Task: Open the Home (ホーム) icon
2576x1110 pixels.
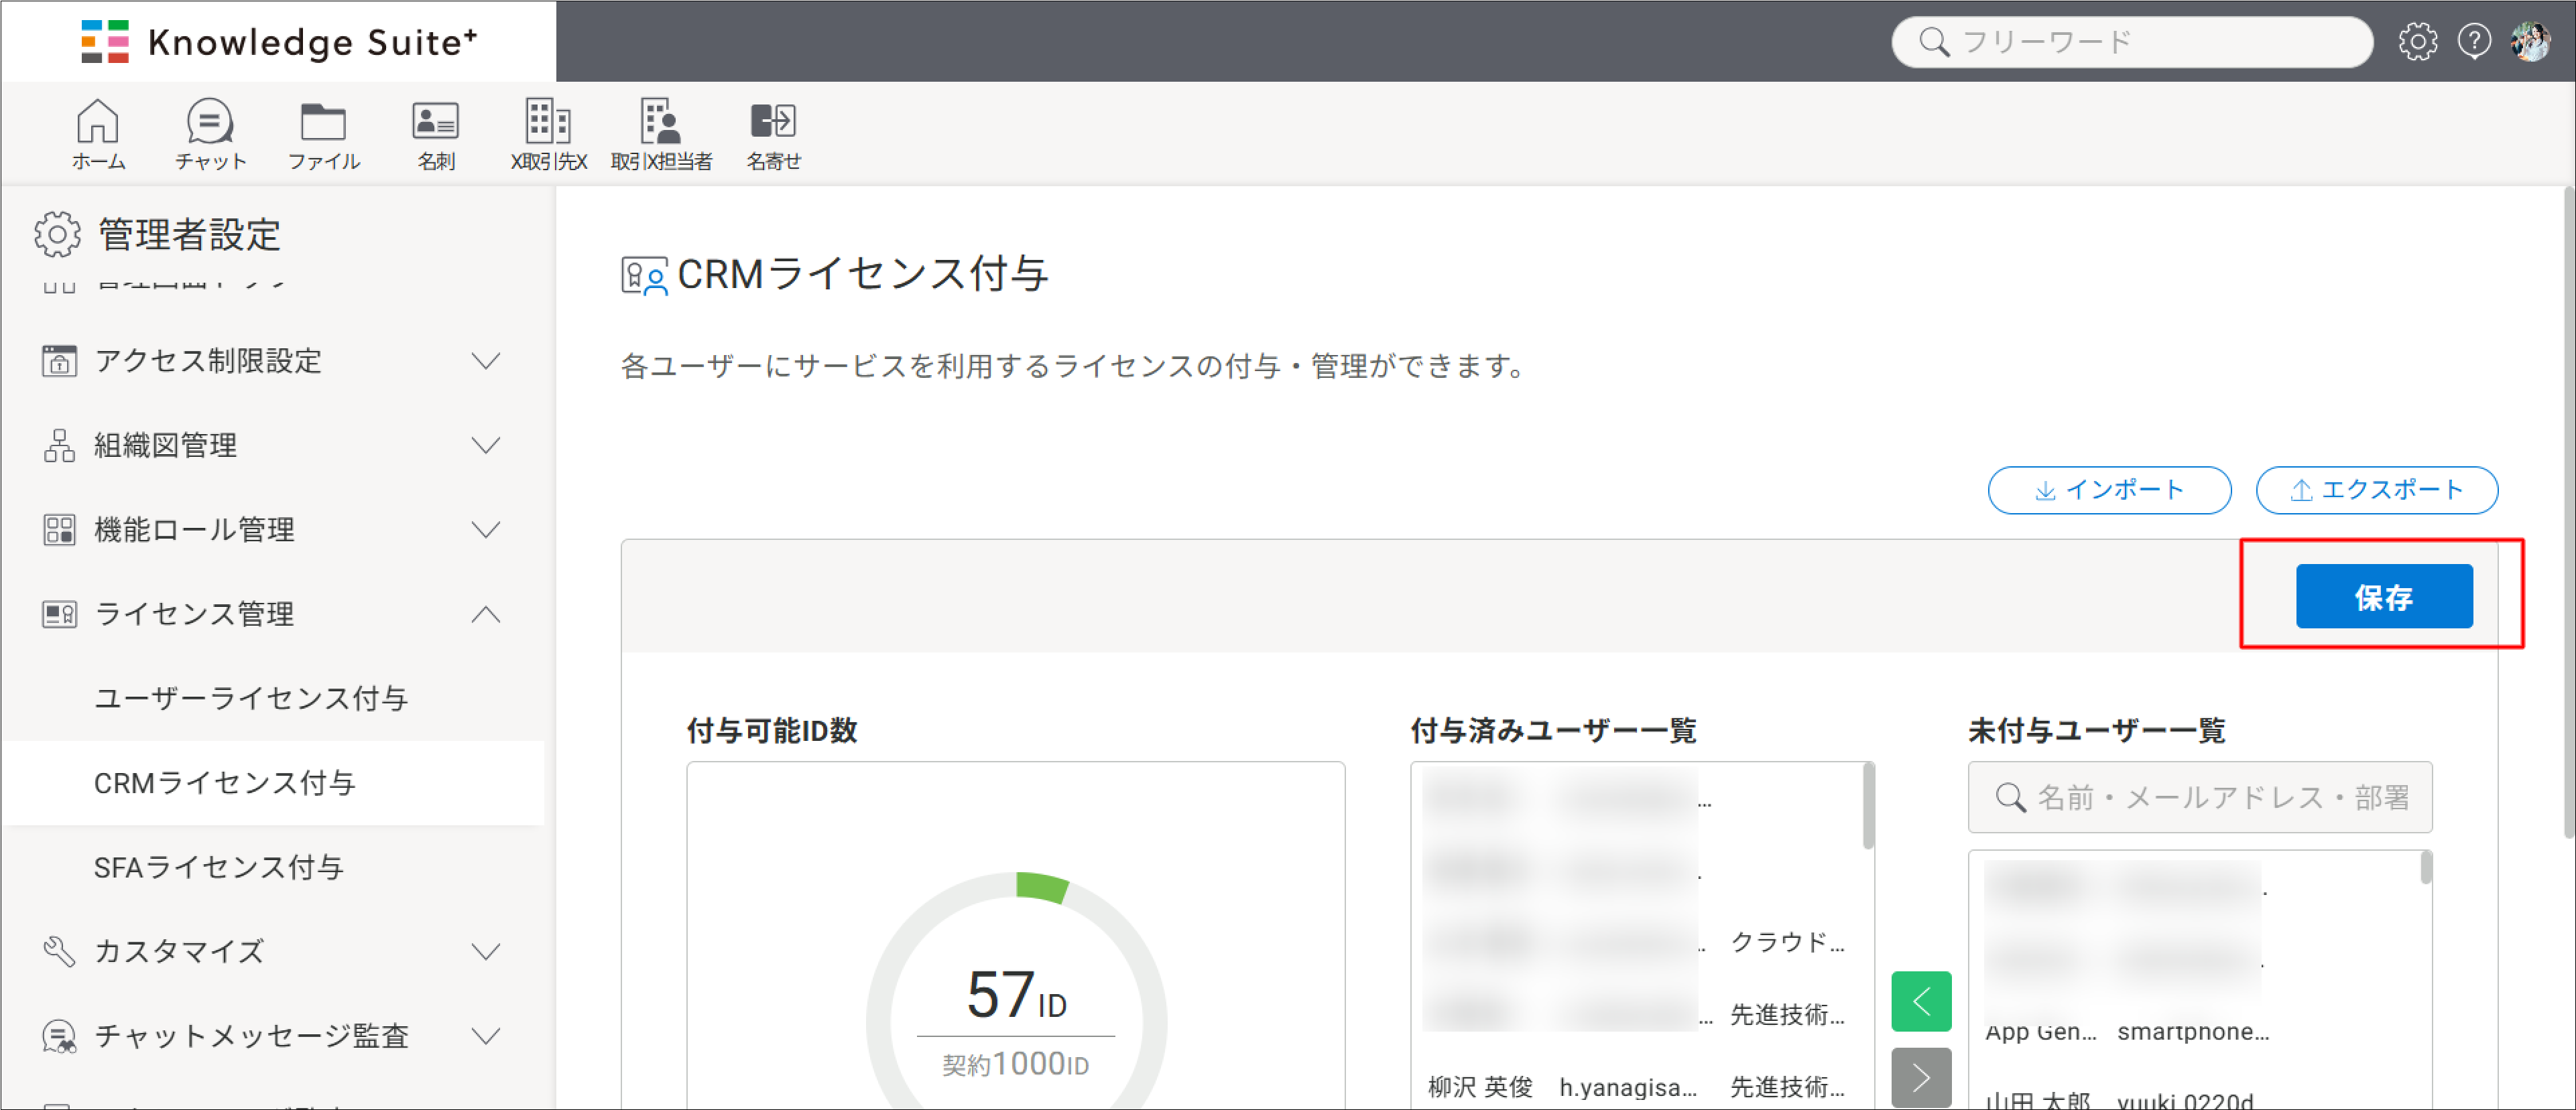Action: point(98,122)
